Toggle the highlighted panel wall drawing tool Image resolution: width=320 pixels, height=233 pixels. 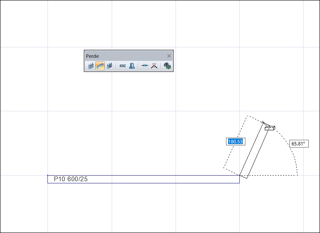(x=100, y=66)
